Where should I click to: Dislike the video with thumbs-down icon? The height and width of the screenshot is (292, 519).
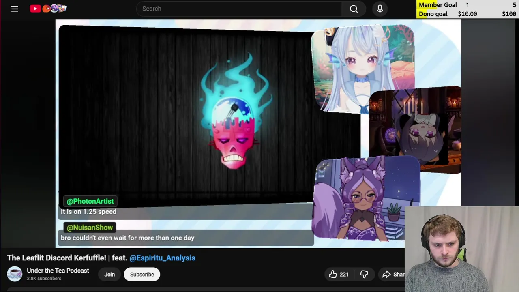[364, 275]
